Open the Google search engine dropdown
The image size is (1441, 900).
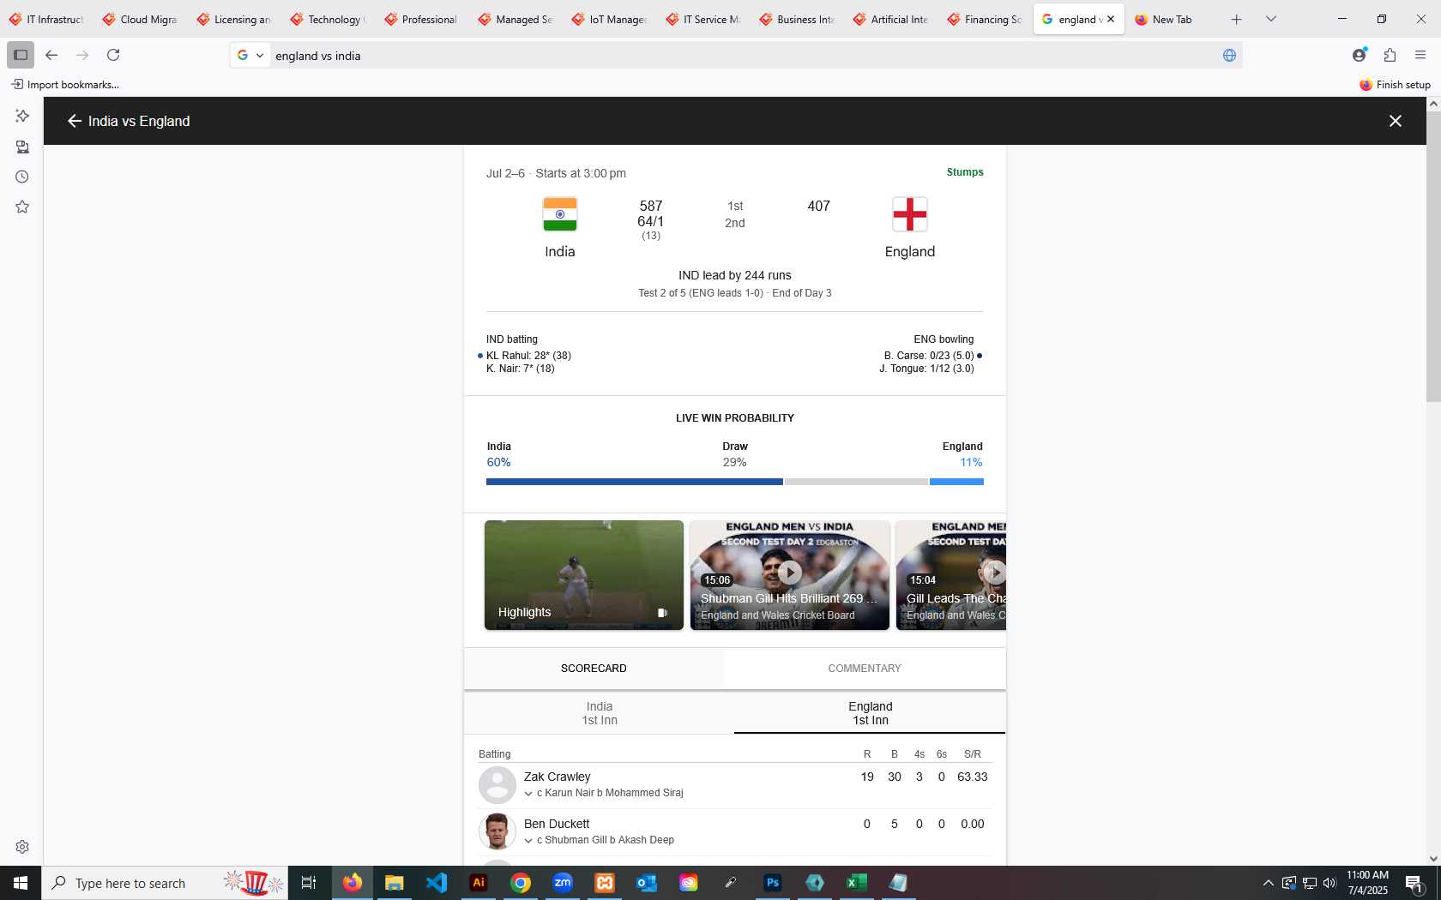250,55
